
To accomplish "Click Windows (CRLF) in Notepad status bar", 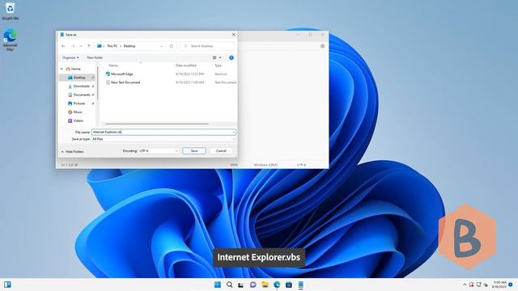I will [265, 165].
